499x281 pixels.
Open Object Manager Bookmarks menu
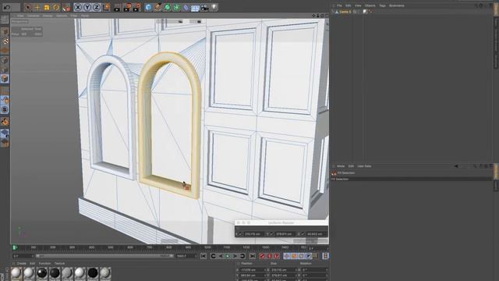tap(397, 5)
